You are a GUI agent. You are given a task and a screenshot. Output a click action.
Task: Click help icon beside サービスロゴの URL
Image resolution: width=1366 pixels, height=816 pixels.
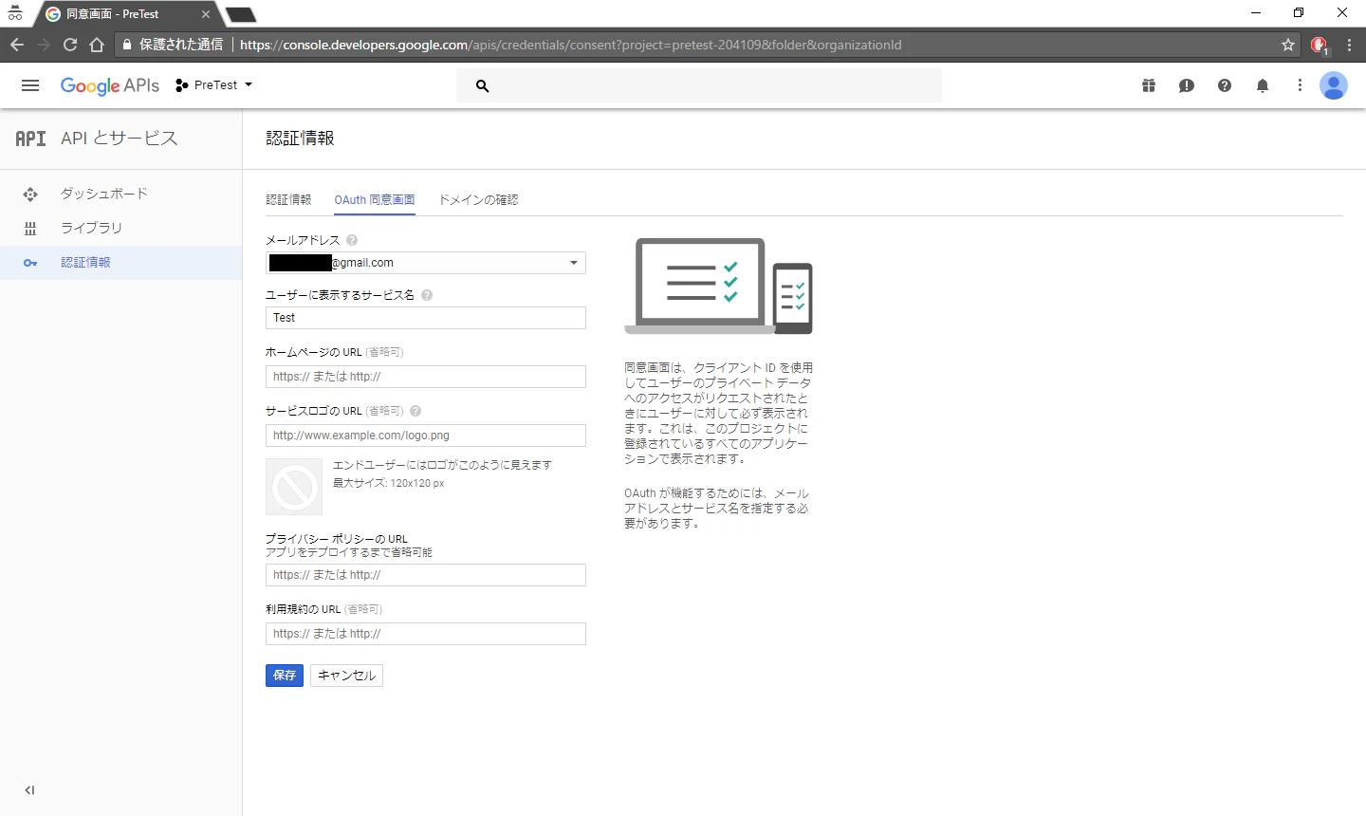415,411
